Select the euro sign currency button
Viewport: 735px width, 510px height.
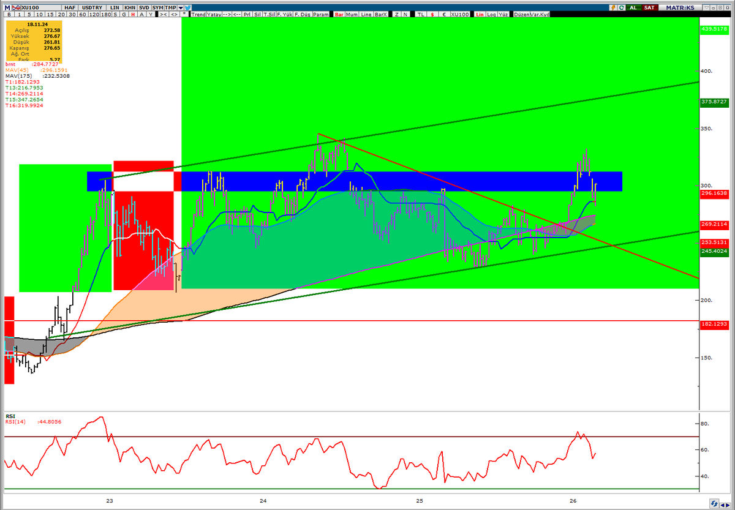444,14
